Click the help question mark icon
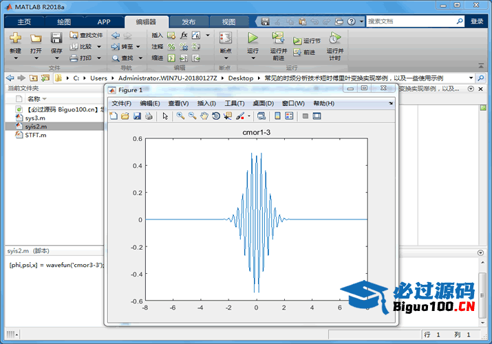Image resolution: width=492 pixels, height=344 pixels. click(352, 21)
